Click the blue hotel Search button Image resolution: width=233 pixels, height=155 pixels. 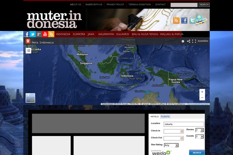[x=197, y=152]
